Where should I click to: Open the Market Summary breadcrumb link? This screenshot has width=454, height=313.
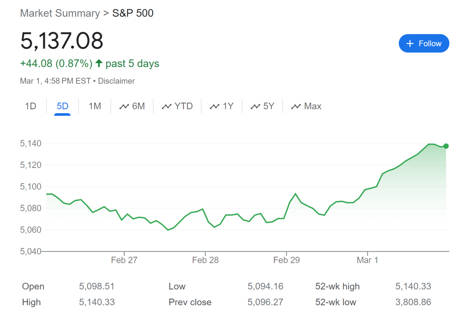click(x=60, y=13)
